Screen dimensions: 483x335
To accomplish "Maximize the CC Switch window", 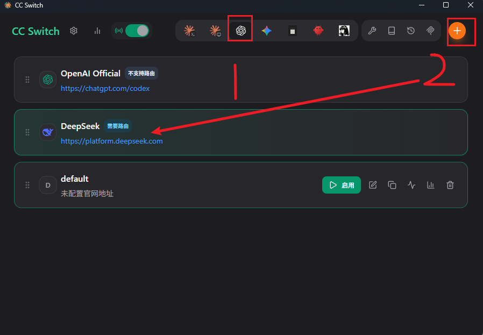I will click(x=446, y=5).
